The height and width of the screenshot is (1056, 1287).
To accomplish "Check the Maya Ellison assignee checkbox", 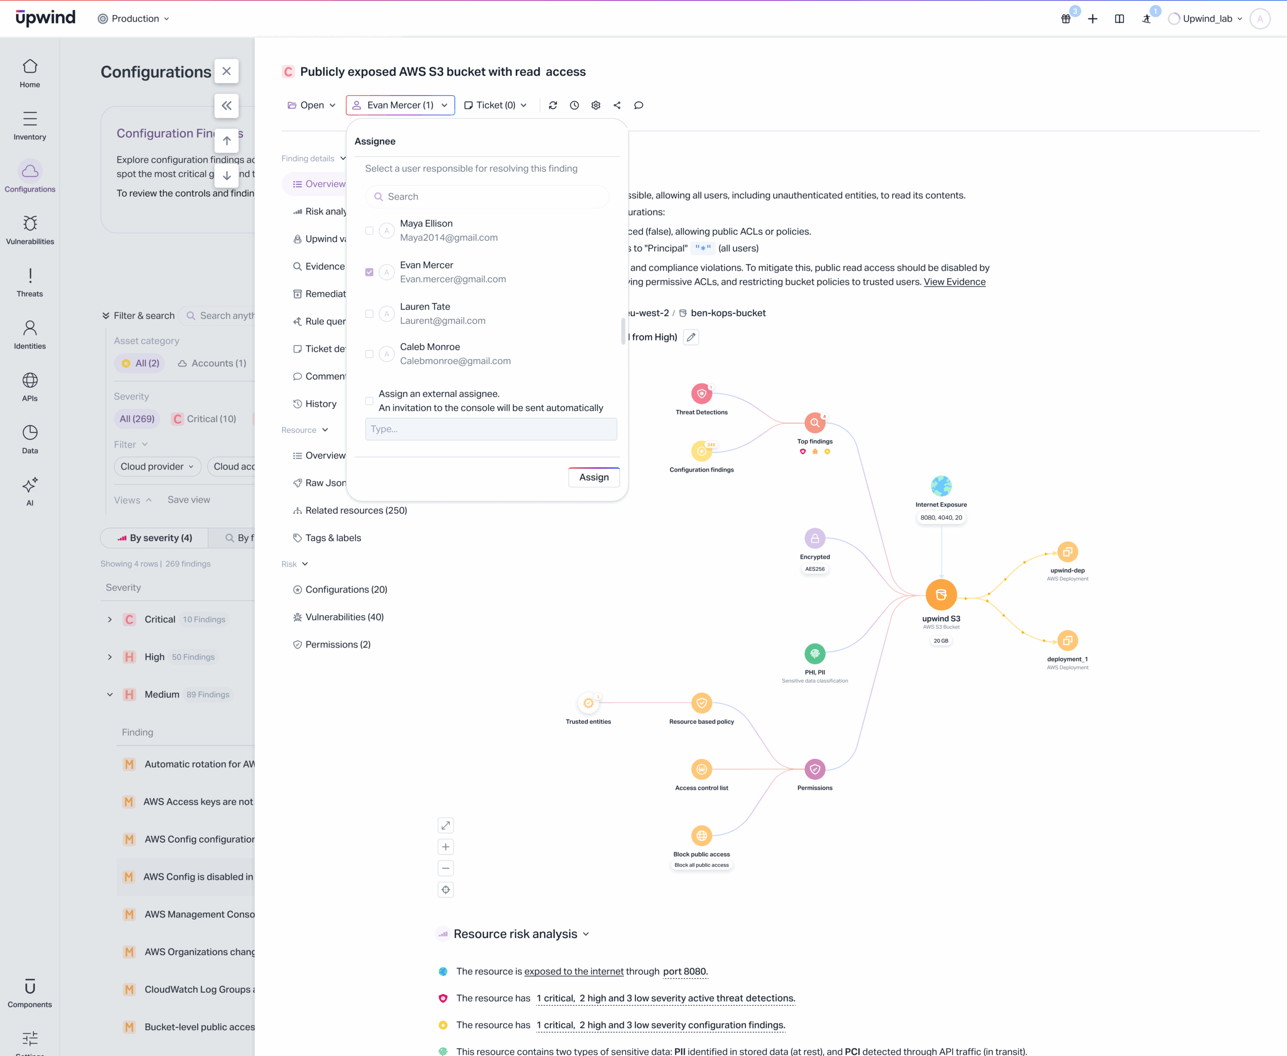I will pyautogui.click(x=369, y=231).
